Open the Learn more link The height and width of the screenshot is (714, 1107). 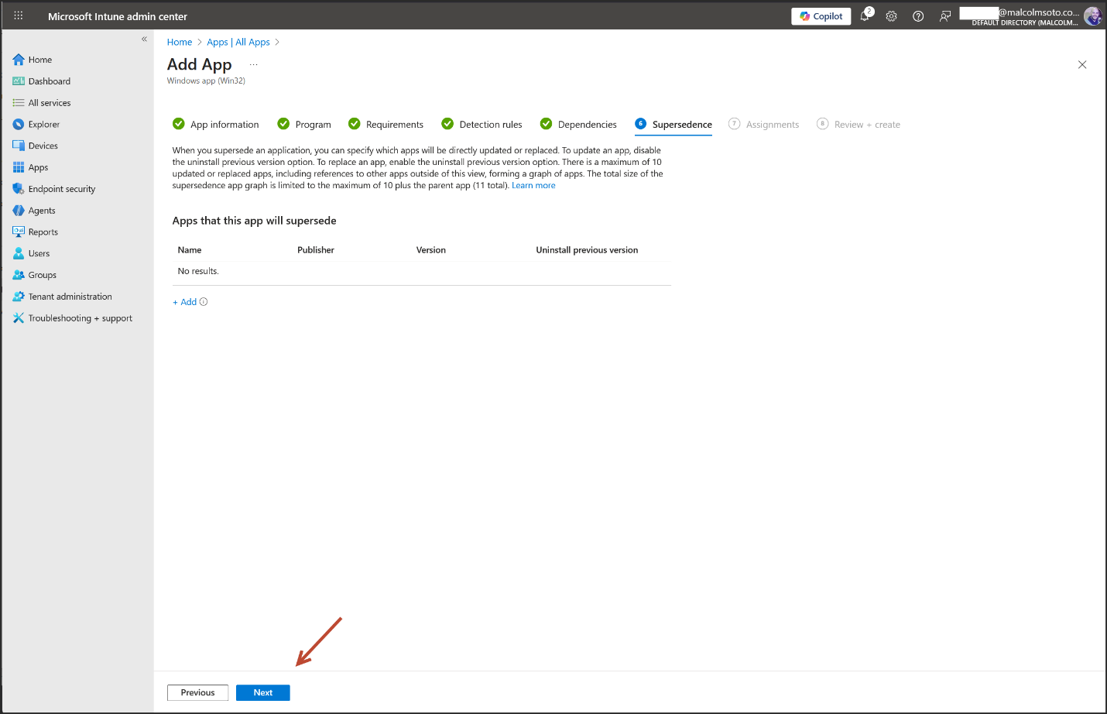point(533,186)
